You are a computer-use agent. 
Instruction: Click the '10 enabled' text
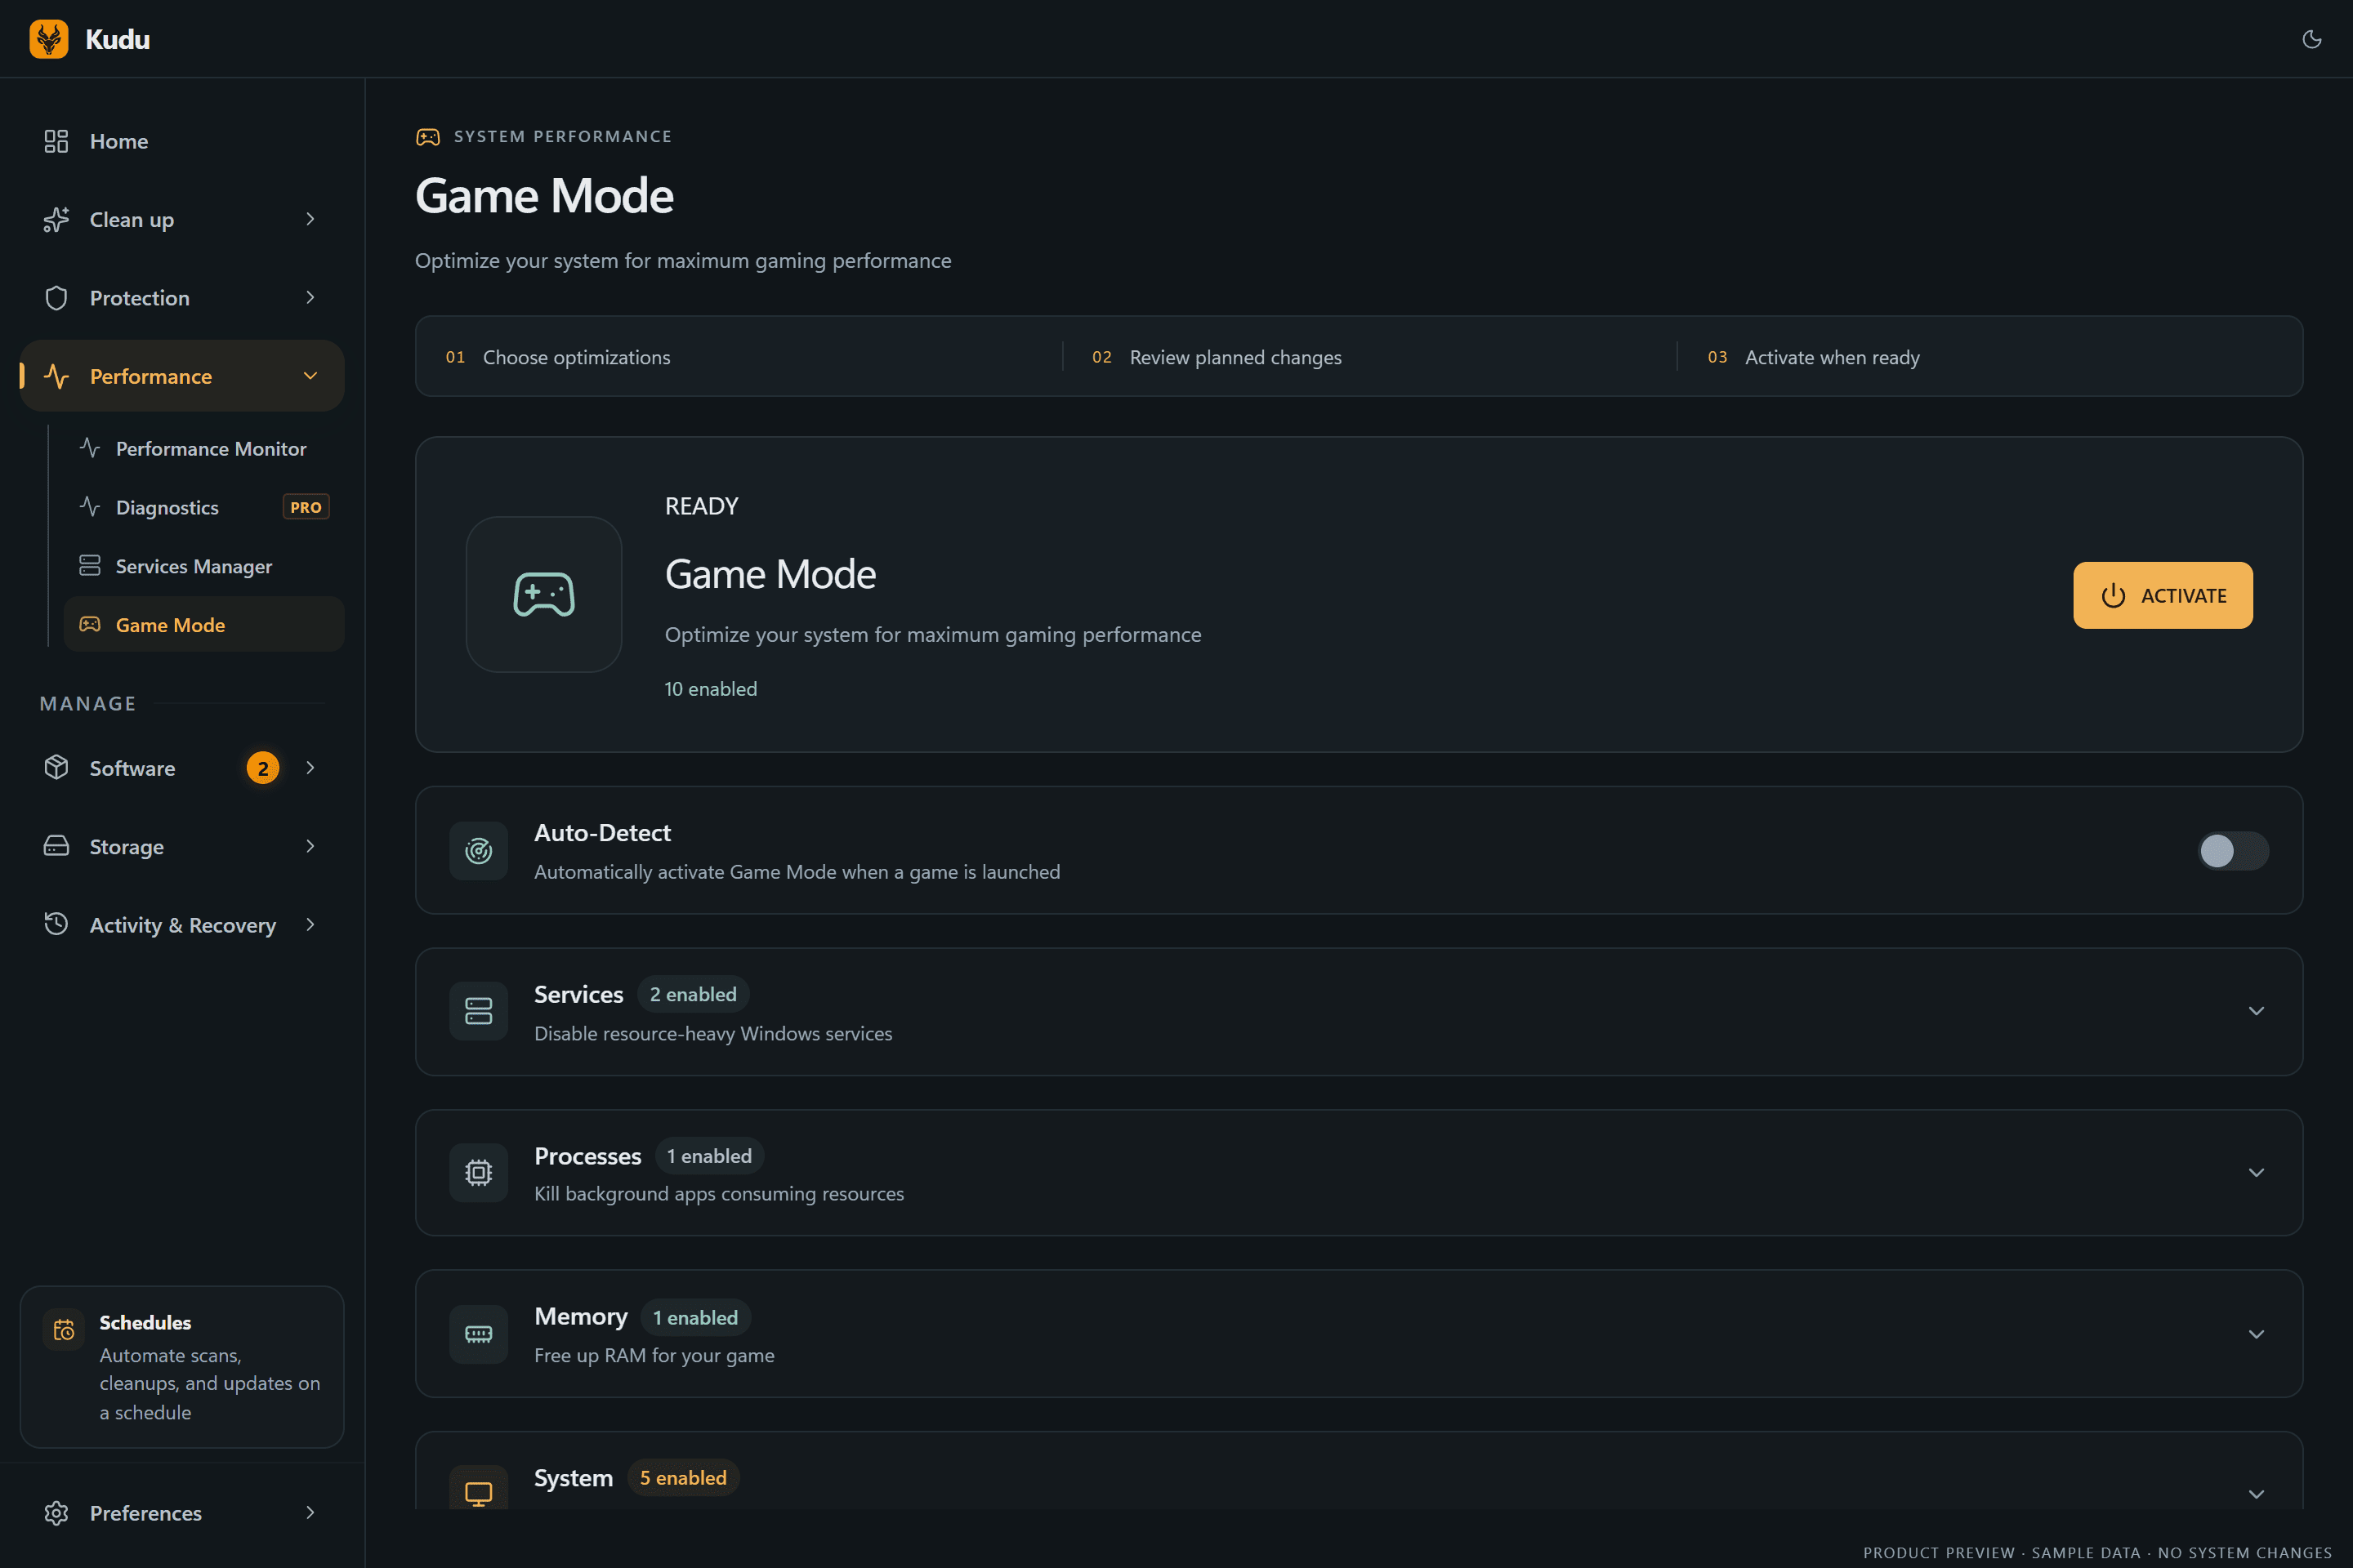710,689
